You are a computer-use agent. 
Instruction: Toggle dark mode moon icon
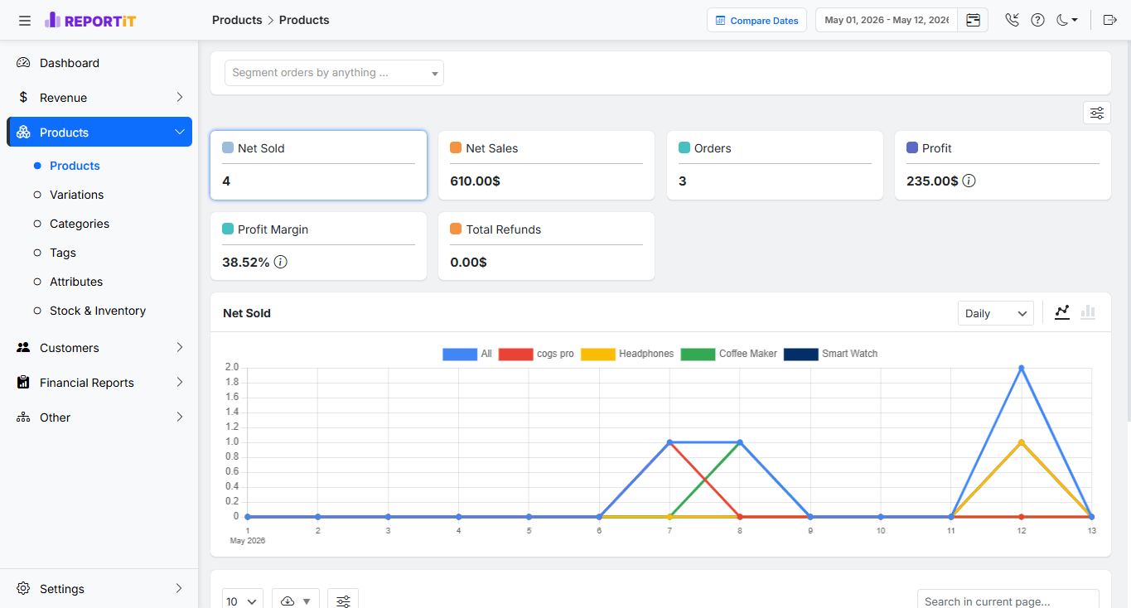1066,20
